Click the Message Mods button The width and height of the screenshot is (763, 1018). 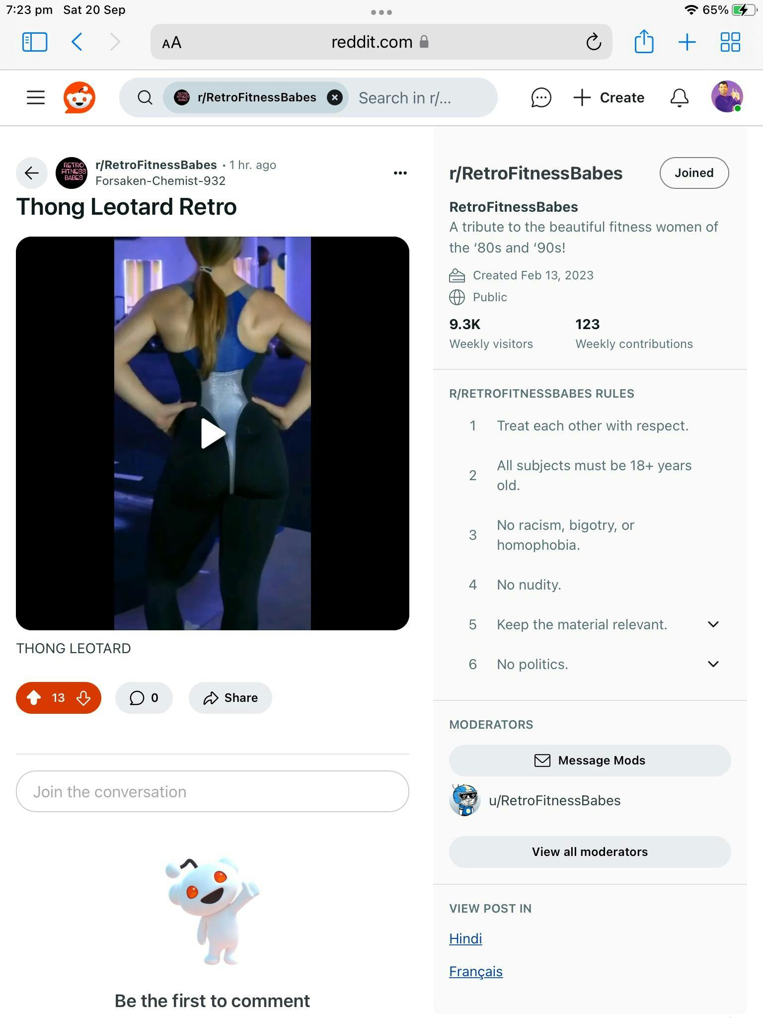[590, 761]
